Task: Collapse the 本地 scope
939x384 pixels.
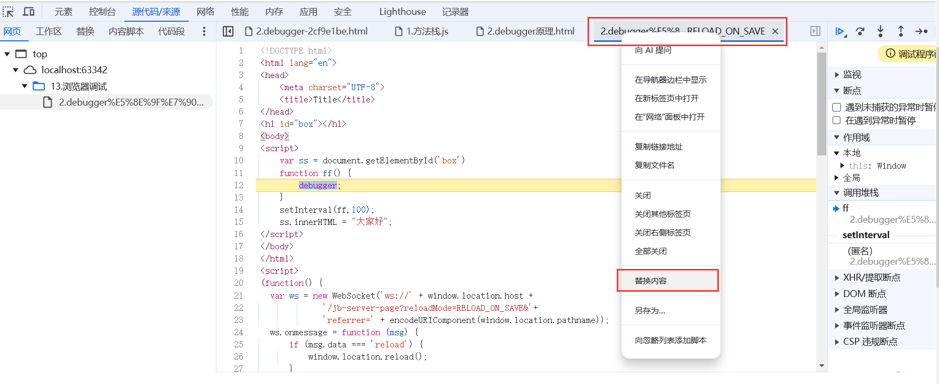Action: [x=837, y=153]
